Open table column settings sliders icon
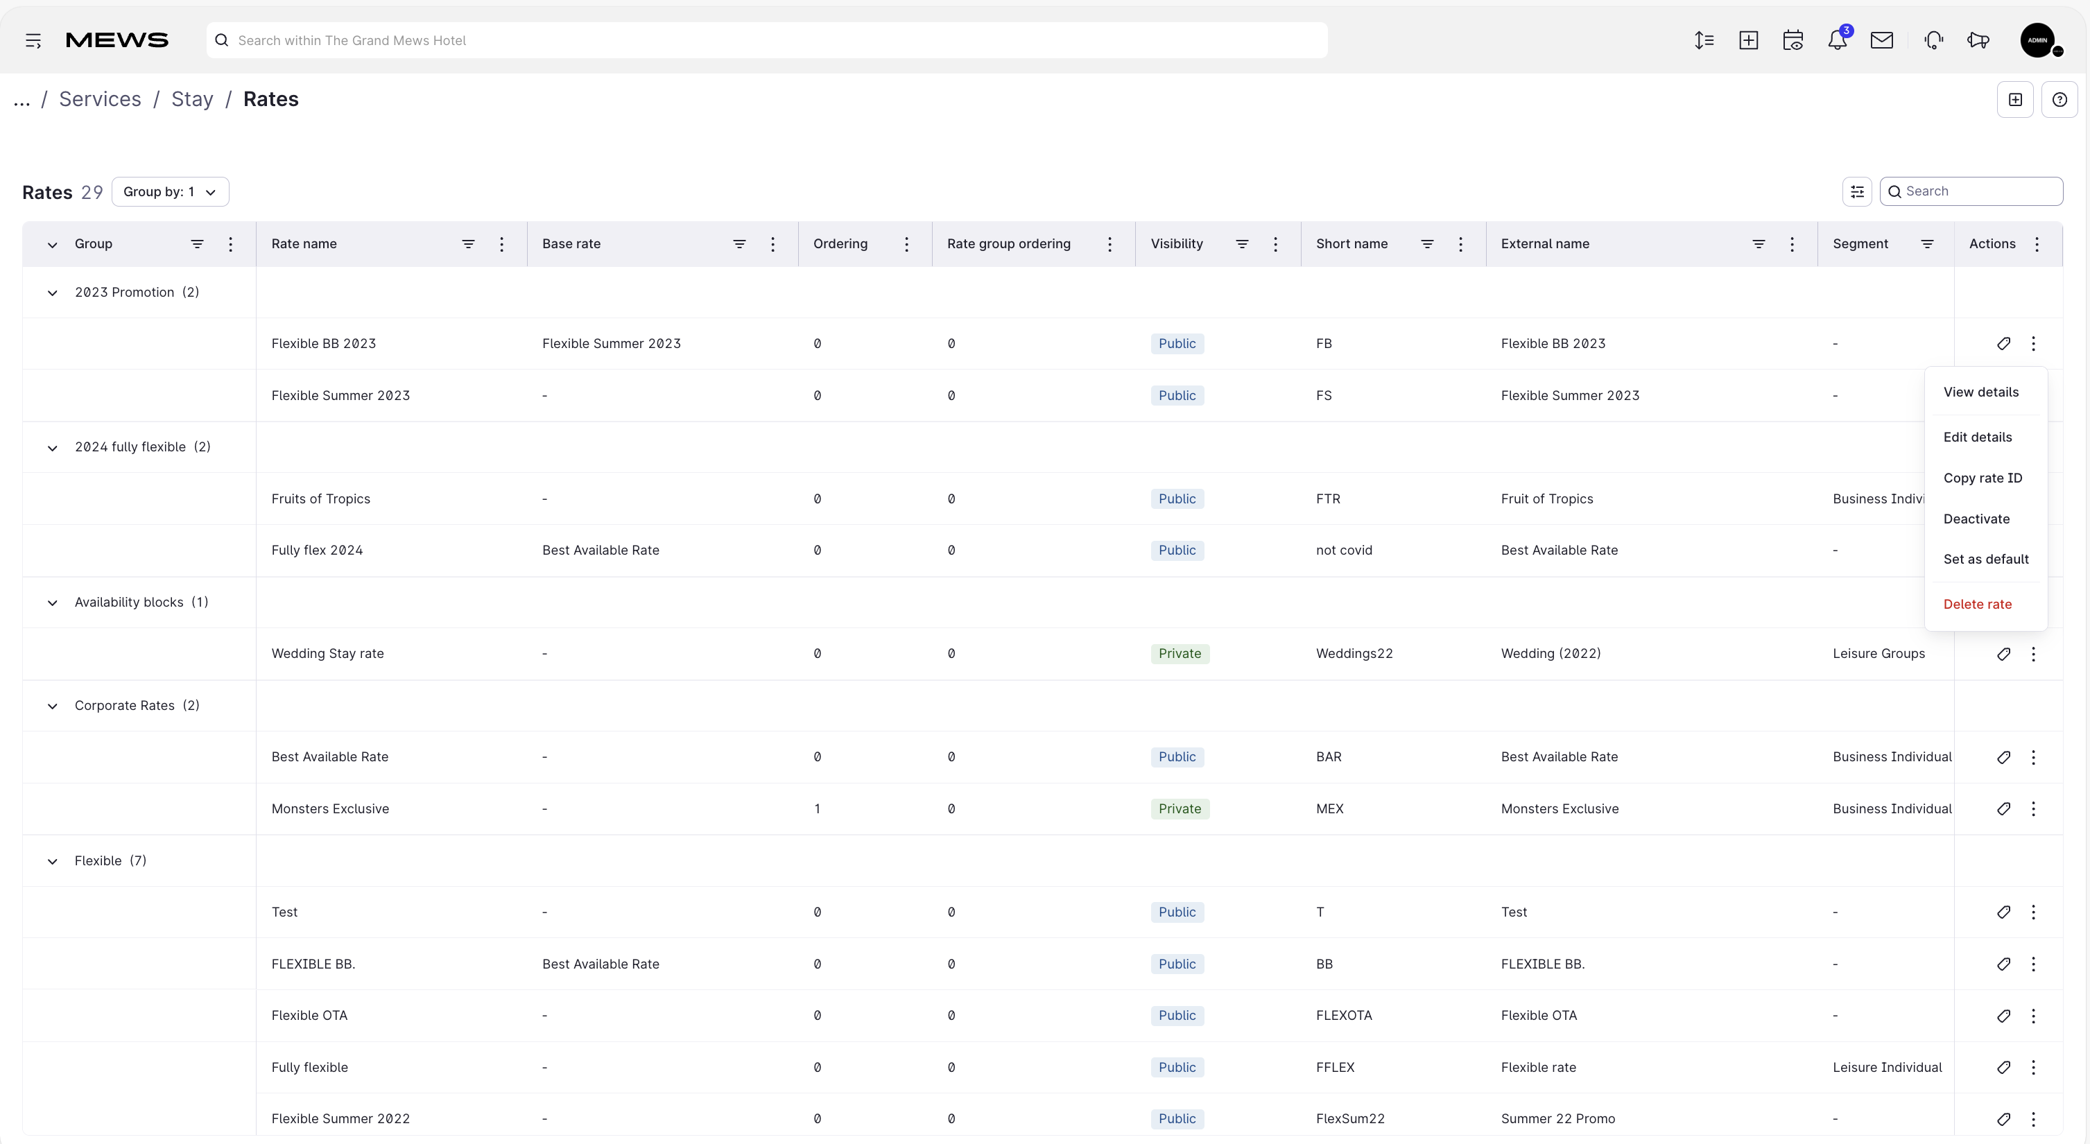 (1857, 191)
